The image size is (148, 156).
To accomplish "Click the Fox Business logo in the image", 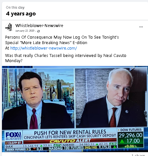I will coord(14,136).
